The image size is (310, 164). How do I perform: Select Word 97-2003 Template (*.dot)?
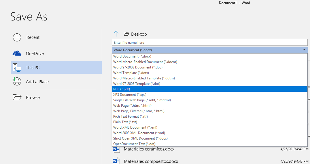coord(210,84)
